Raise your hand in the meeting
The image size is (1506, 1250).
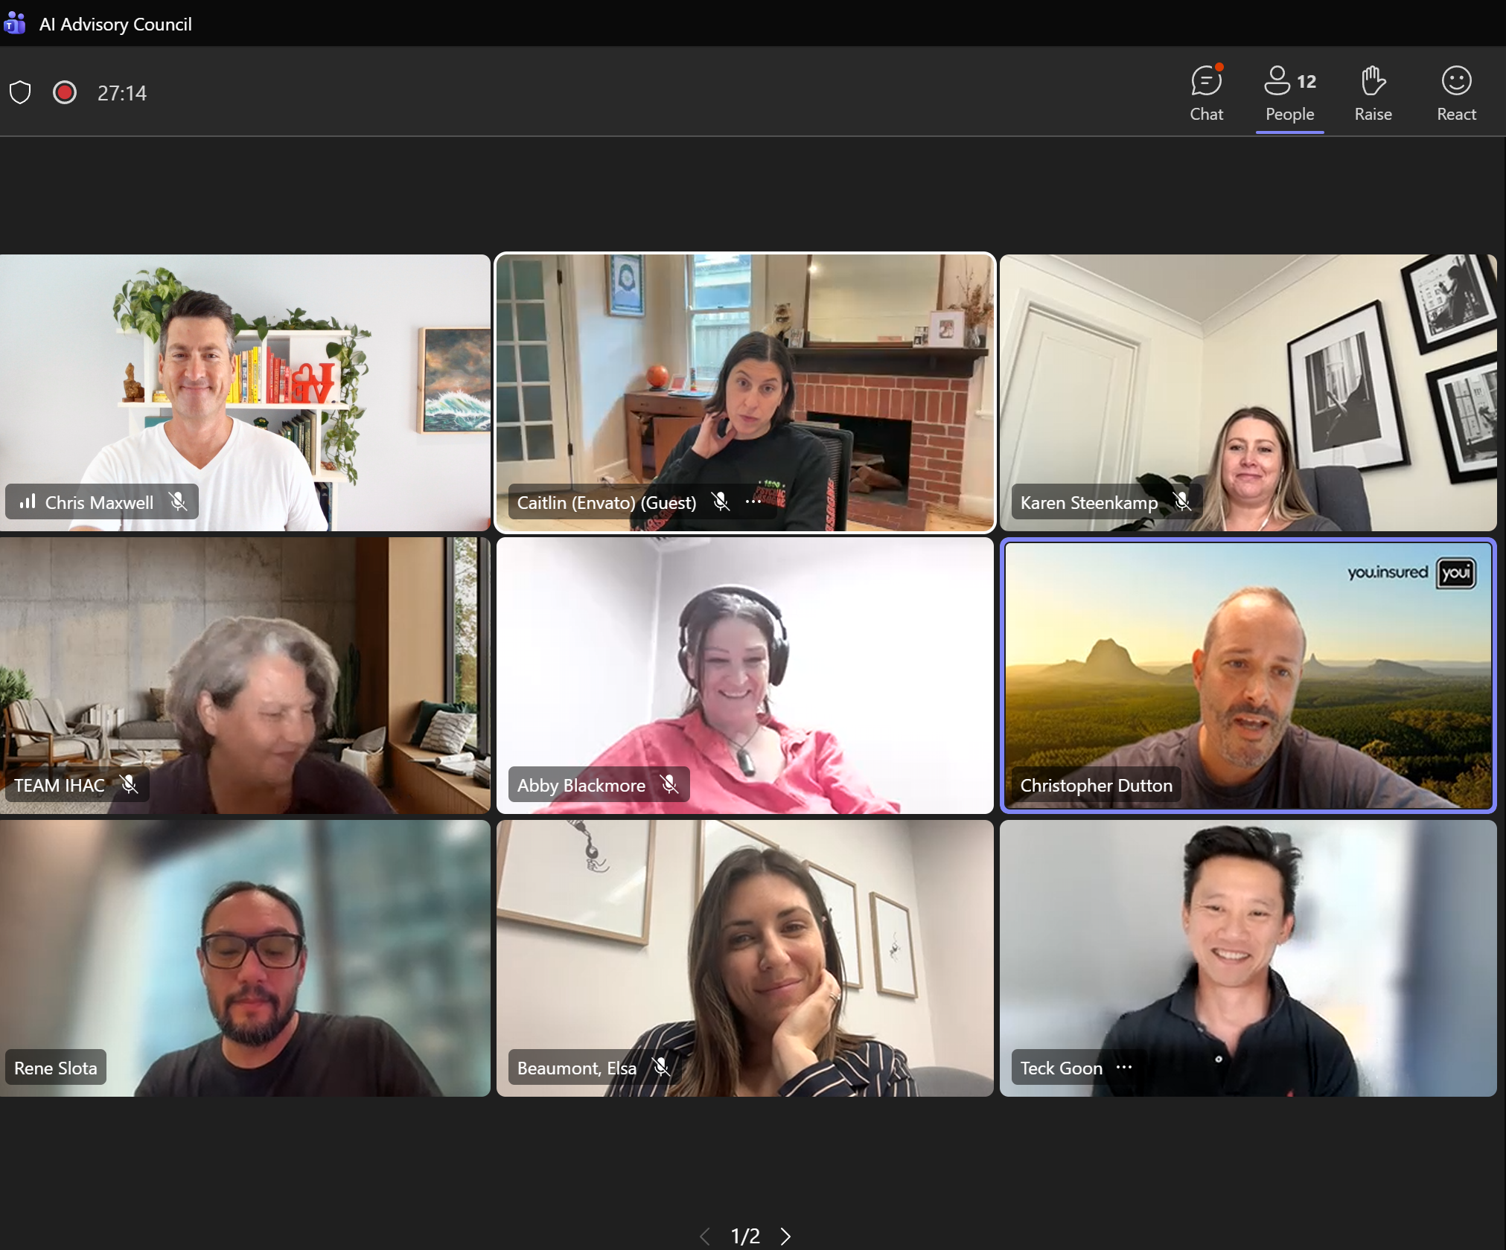[1373, 93]
